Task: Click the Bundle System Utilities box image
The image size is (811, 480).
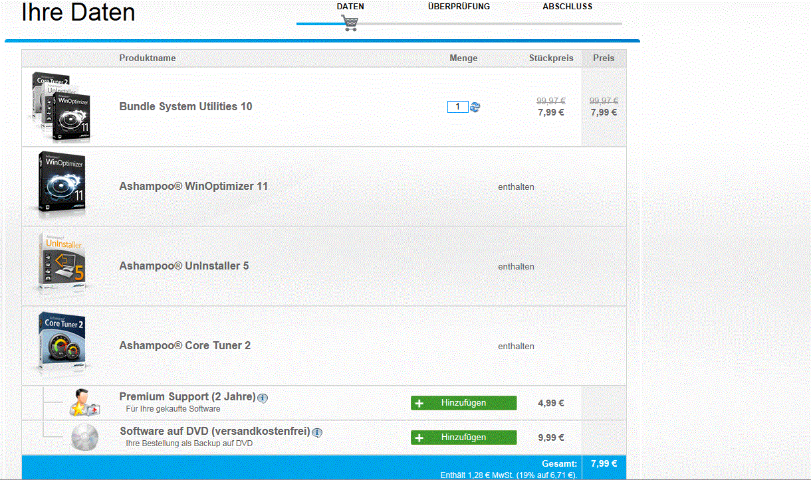Action: [x=60, y=107]
